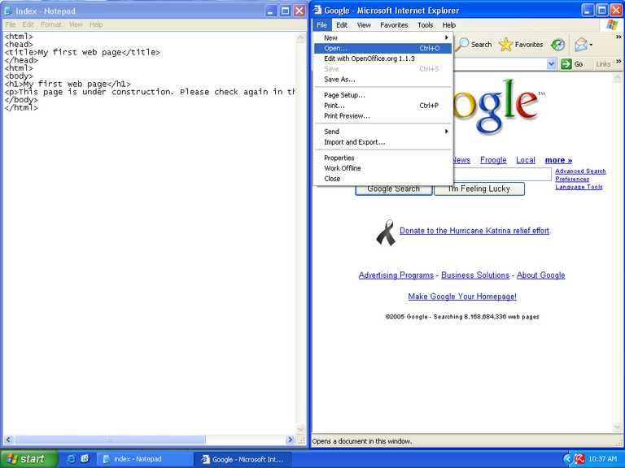The image size is (625, 468).
Task: Expand the New submenu arrow
Action: pyautogui.click(x=447, y=37)
